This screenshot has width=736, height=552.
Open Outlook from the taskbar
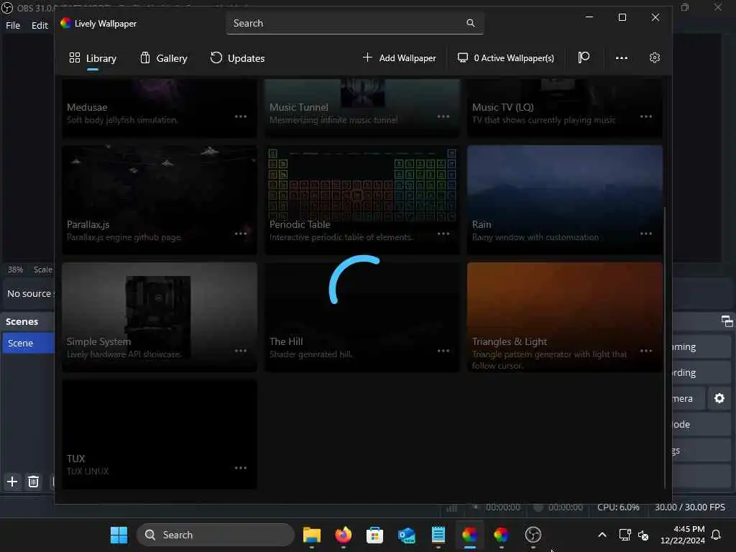pyautogui.click(x=407, y=535)
